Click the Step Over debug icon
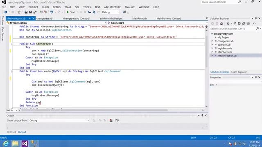Image resolution: width=262 pixels, height=147 pixels. 94,12
